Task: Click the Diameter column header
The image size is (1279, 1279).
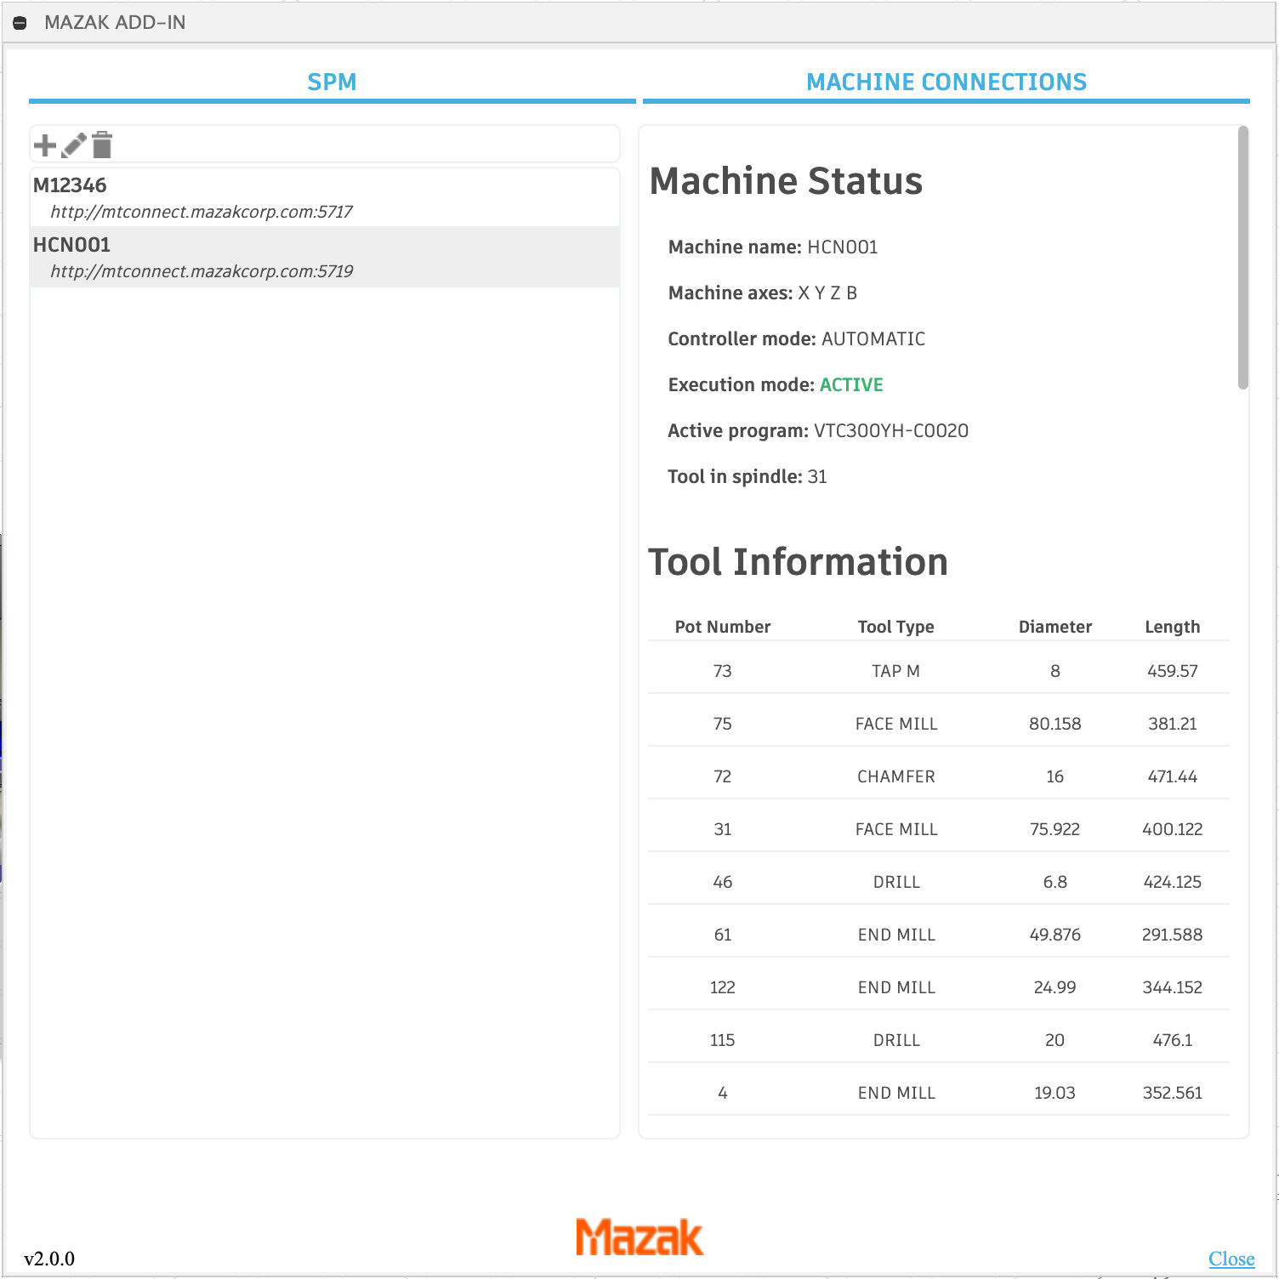Action: click(x=1055, y=627)
